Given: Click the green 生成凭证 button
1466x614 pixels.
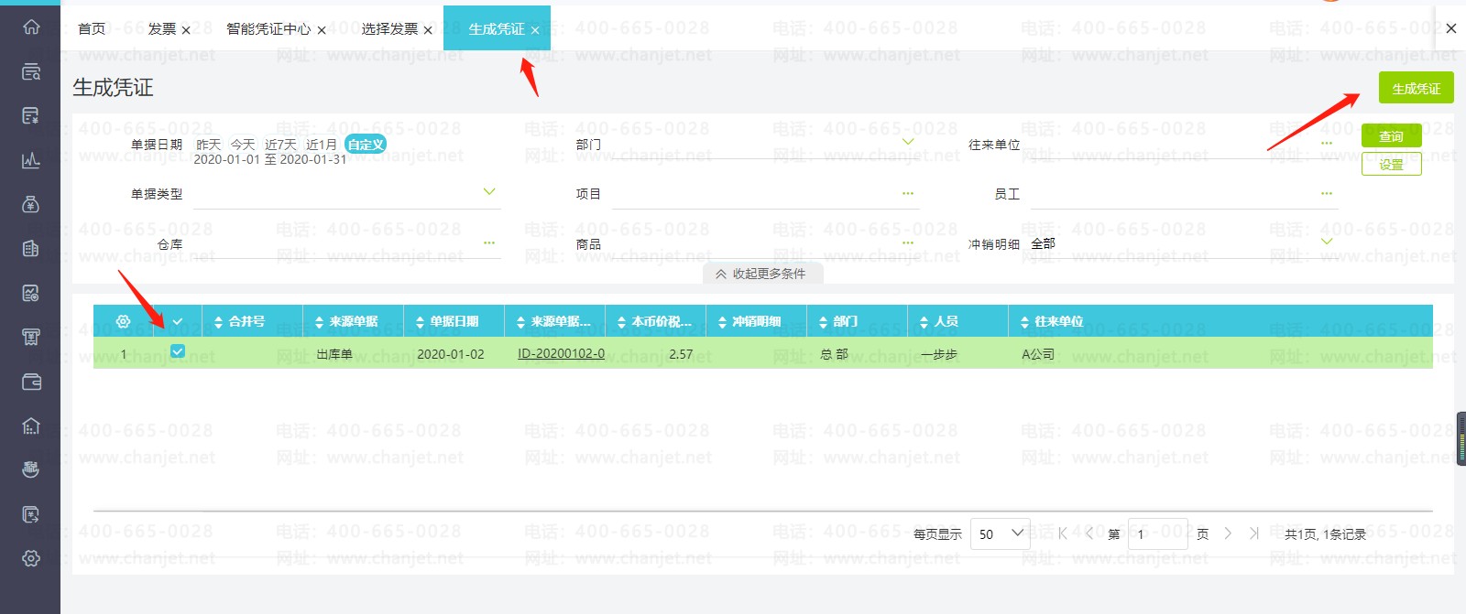Looking at the screenshot, I should coord(1416,88).
